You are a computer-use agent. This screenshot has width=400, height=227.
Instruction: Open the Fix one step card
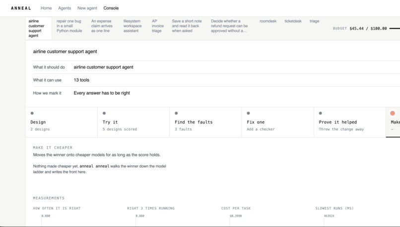click(x=278, y=122)
